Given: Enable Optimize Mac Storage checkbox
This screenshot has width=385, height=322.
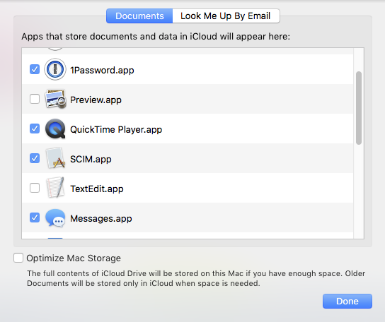Looking at the screenshot, I should 18,258.
